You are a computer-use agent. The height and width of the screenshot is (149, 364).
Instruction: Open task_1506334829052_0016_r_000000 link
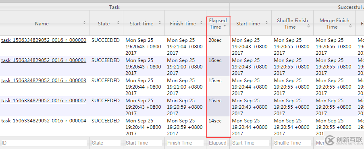(44, 40)
